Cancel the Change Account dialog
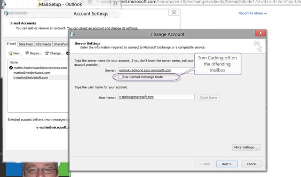 252,164
